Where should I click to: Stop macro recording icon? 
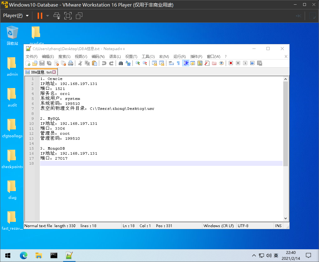(x=238, y=63)
